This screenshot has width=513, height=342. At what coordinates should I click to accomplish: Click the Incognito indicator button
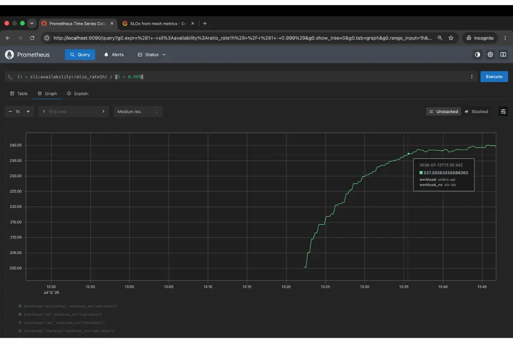click(481, 38)
